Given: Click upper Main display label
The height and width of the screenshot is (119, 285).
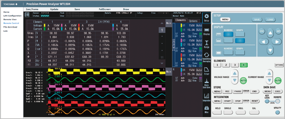Looking at the screenshot, I should click(x=169, y=23).
